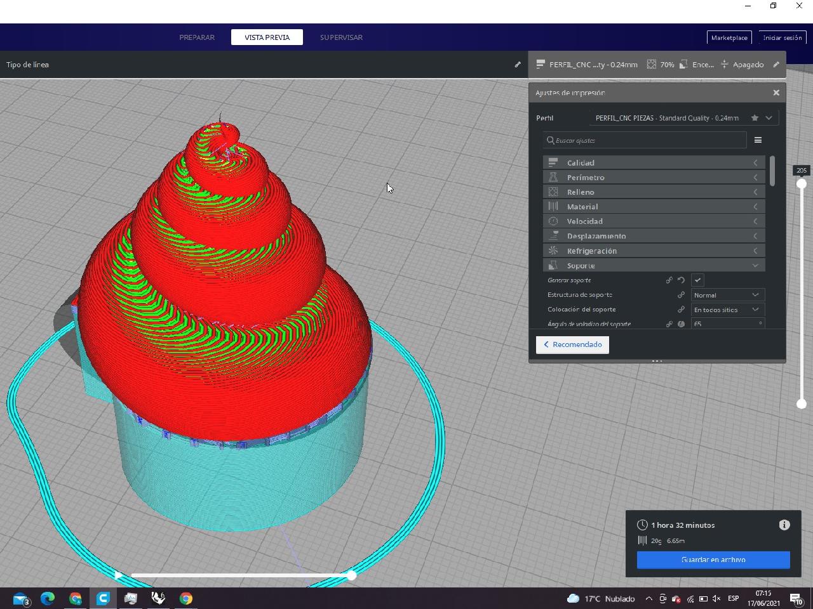Image resolution: width=813 pixels, height=609 pixels.
Task: Click the Cura icon in the taskbar
Action: [x=103, y=598]
